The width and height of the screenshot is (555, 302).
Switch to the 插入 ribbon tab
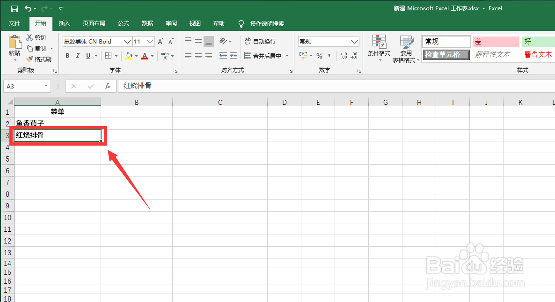tap(65, 23)
